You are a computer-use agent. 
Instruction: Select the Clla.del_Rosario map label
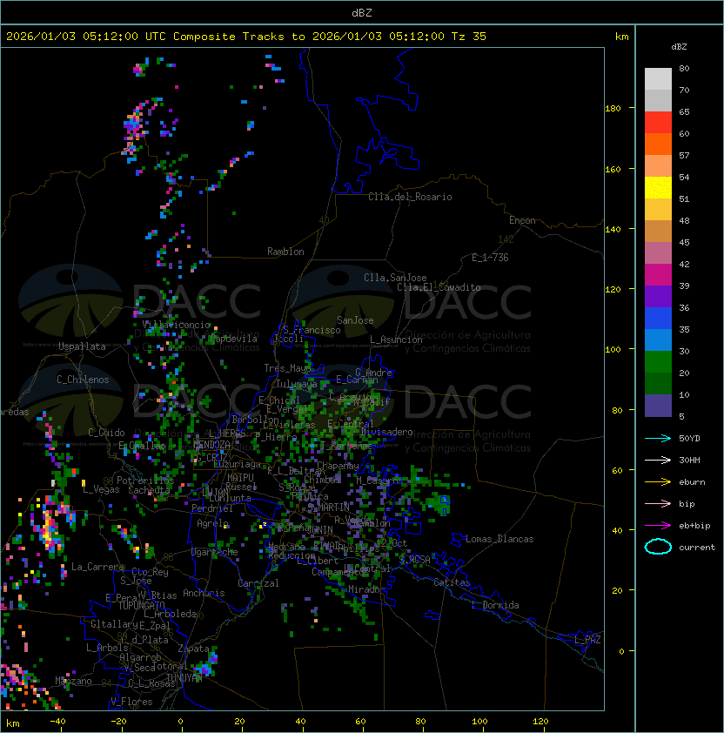[410, 197]
